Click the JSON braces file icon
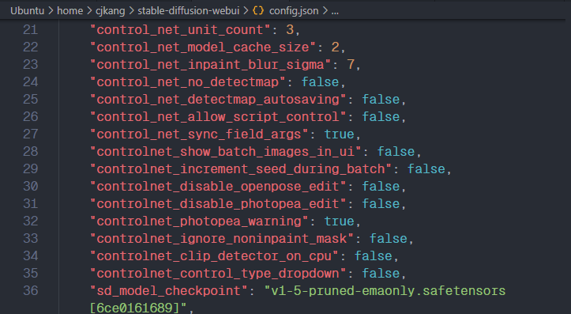Viewport: 571px width, 314px height. click(x=258, y=11)
